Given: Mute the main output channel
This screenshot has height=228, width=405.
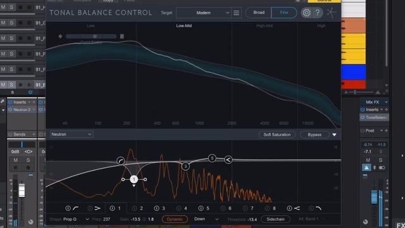Looking at the screenshot, I should click(368, 160).
